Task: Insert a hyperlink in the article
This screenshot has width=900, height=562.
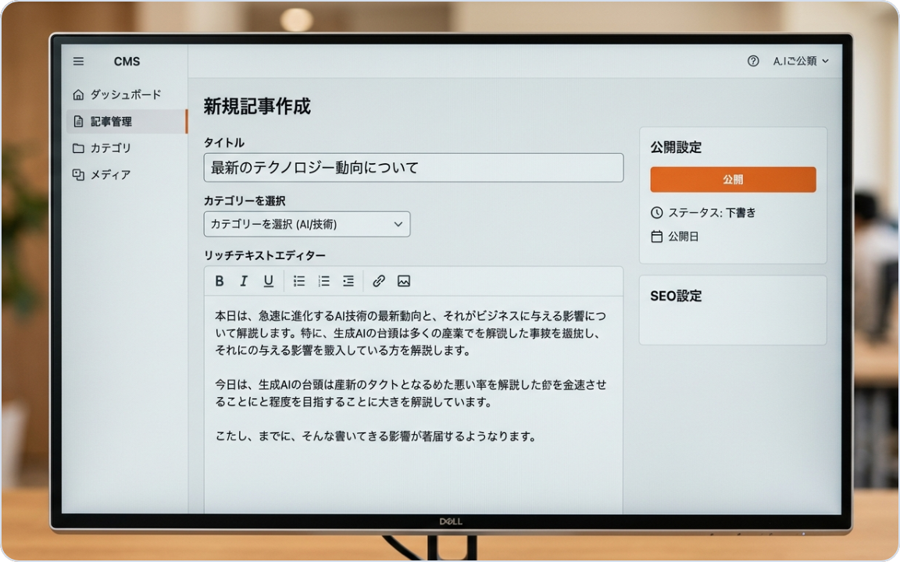Action: point(379,281)
